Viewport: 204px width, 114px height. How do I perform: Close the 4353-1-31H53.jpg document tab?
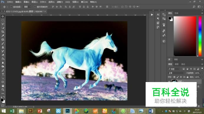click(x=45, y=11)
